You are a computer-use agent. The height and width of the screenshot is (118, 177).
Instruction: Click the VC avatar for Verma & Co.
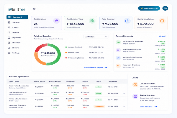(118, 58)
